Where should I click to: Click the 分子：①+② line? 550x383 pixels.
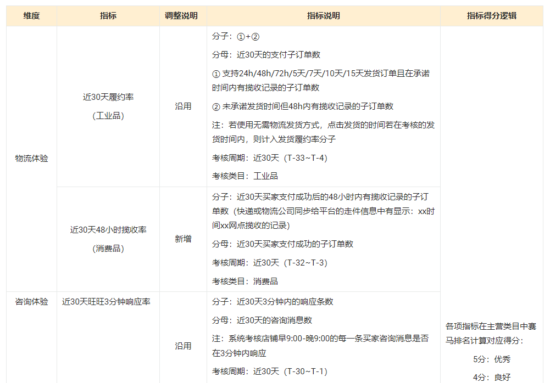[236, 37]
